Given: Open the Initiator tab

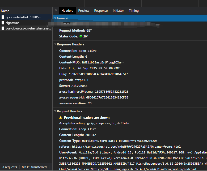Looking at the screenshot, I should 118,11.
